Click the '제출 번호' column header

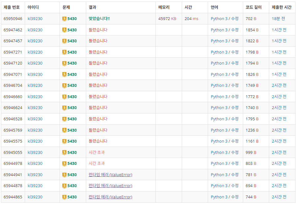(12, 7)
